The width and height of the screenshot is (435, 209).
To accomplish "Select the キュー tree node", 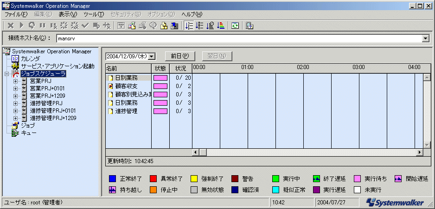I will (29, 133).
